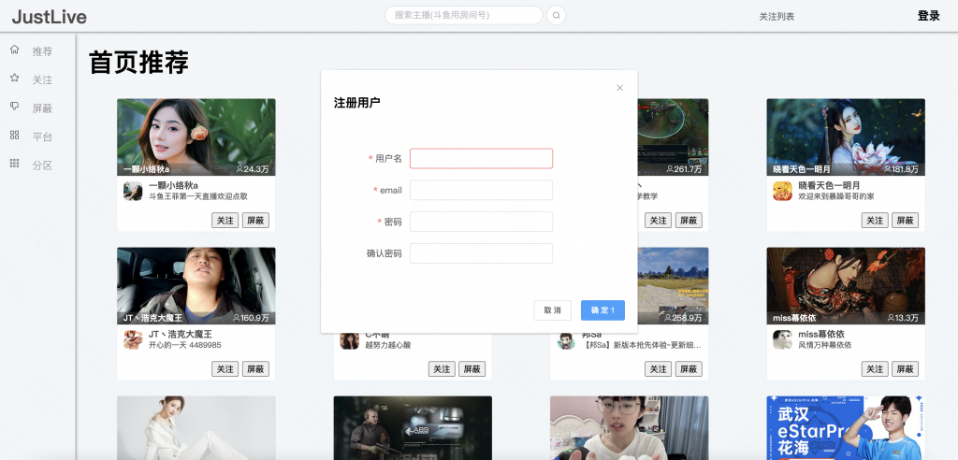Screen dimensions: 958x460
Task: Click 取消 in the register dialog
Action: 552,310
